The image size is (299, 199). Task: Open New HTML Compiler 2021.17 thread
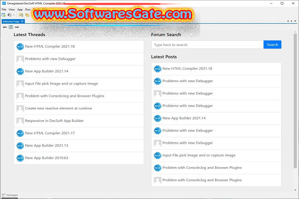[x=79, y=133]
